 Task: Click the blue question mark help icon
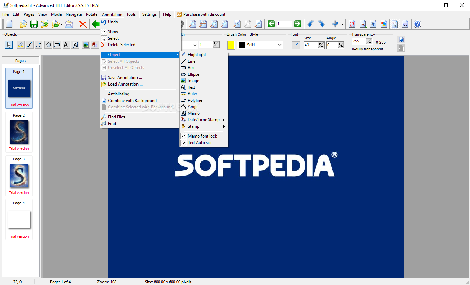pos(418,24)
